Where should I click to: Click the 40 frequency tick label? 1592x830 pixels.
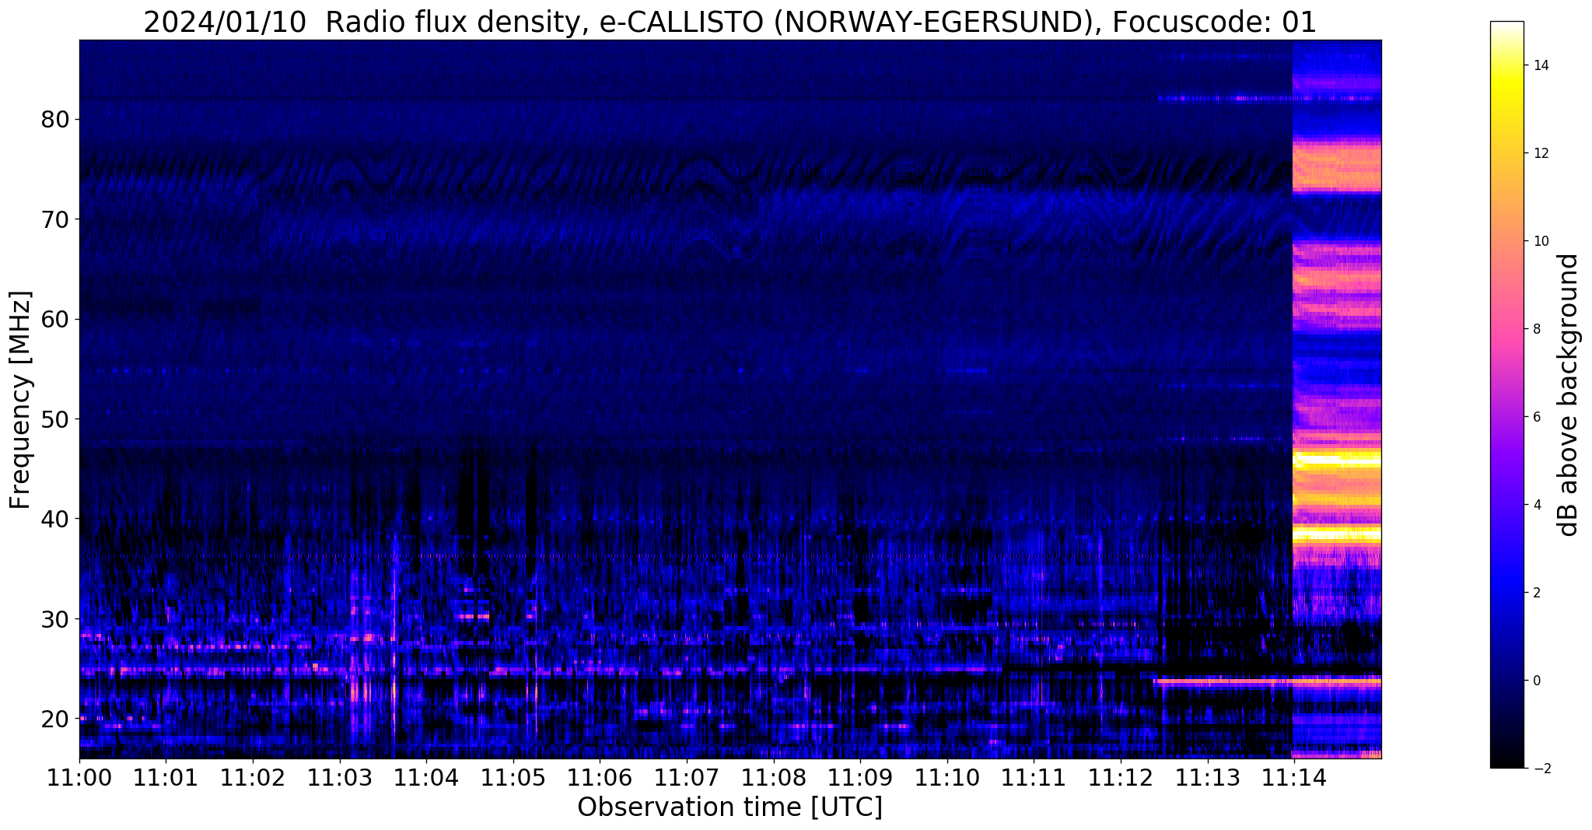[x=55, y=519]
